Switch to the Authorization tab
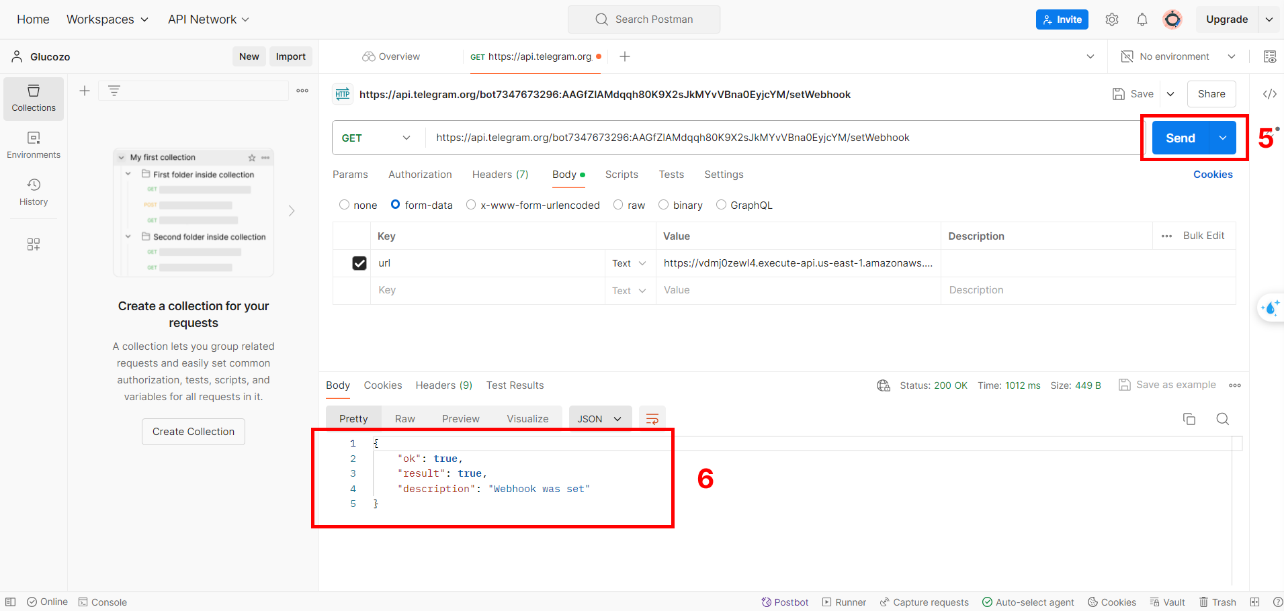This screenshot has width=1284, height=611. coord(420,175)
